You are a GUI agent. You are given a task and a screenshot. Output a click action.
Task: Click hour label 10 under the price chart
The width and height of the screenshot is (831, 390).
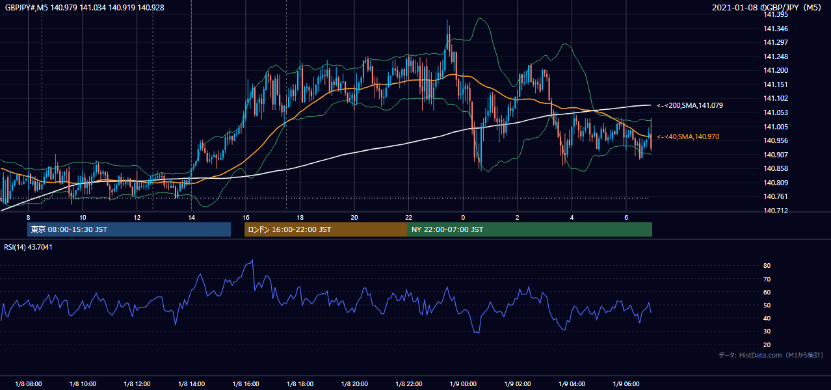click(x=83, y=217)
